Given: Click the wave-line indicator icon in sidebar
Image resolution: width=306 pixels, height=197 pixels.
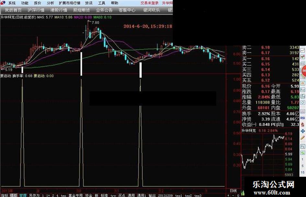Looking at the screenshot, I should 303,111.
